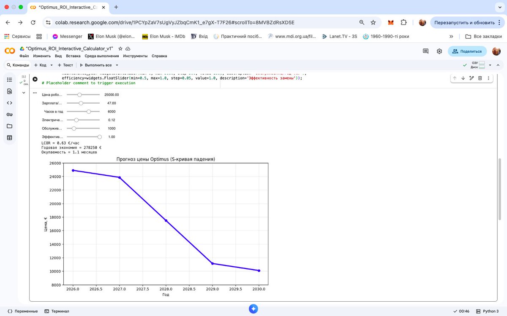This screenshot has width=507, height=316.
Task: Open the Среда выполнения menu
Action: [102, 56]
